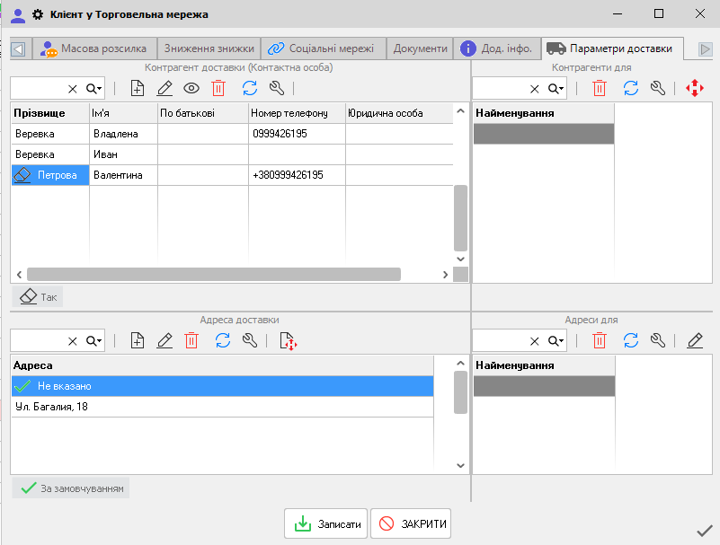Click pencil icon in Адреси для toolbar
Viewport: 720px width, 545px height.
(x=694, y=340)
